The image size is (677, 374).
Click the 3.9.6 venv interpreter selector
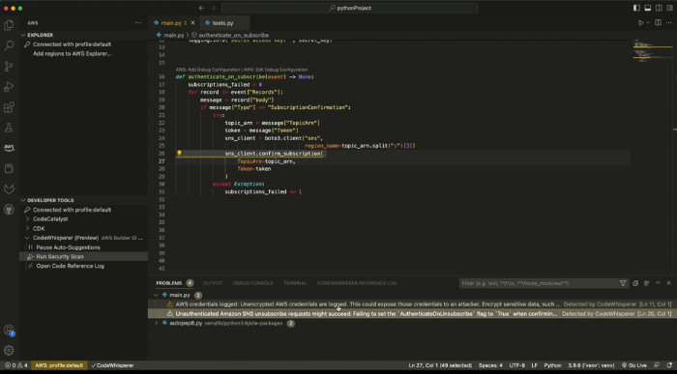click(x=591, y=365)
